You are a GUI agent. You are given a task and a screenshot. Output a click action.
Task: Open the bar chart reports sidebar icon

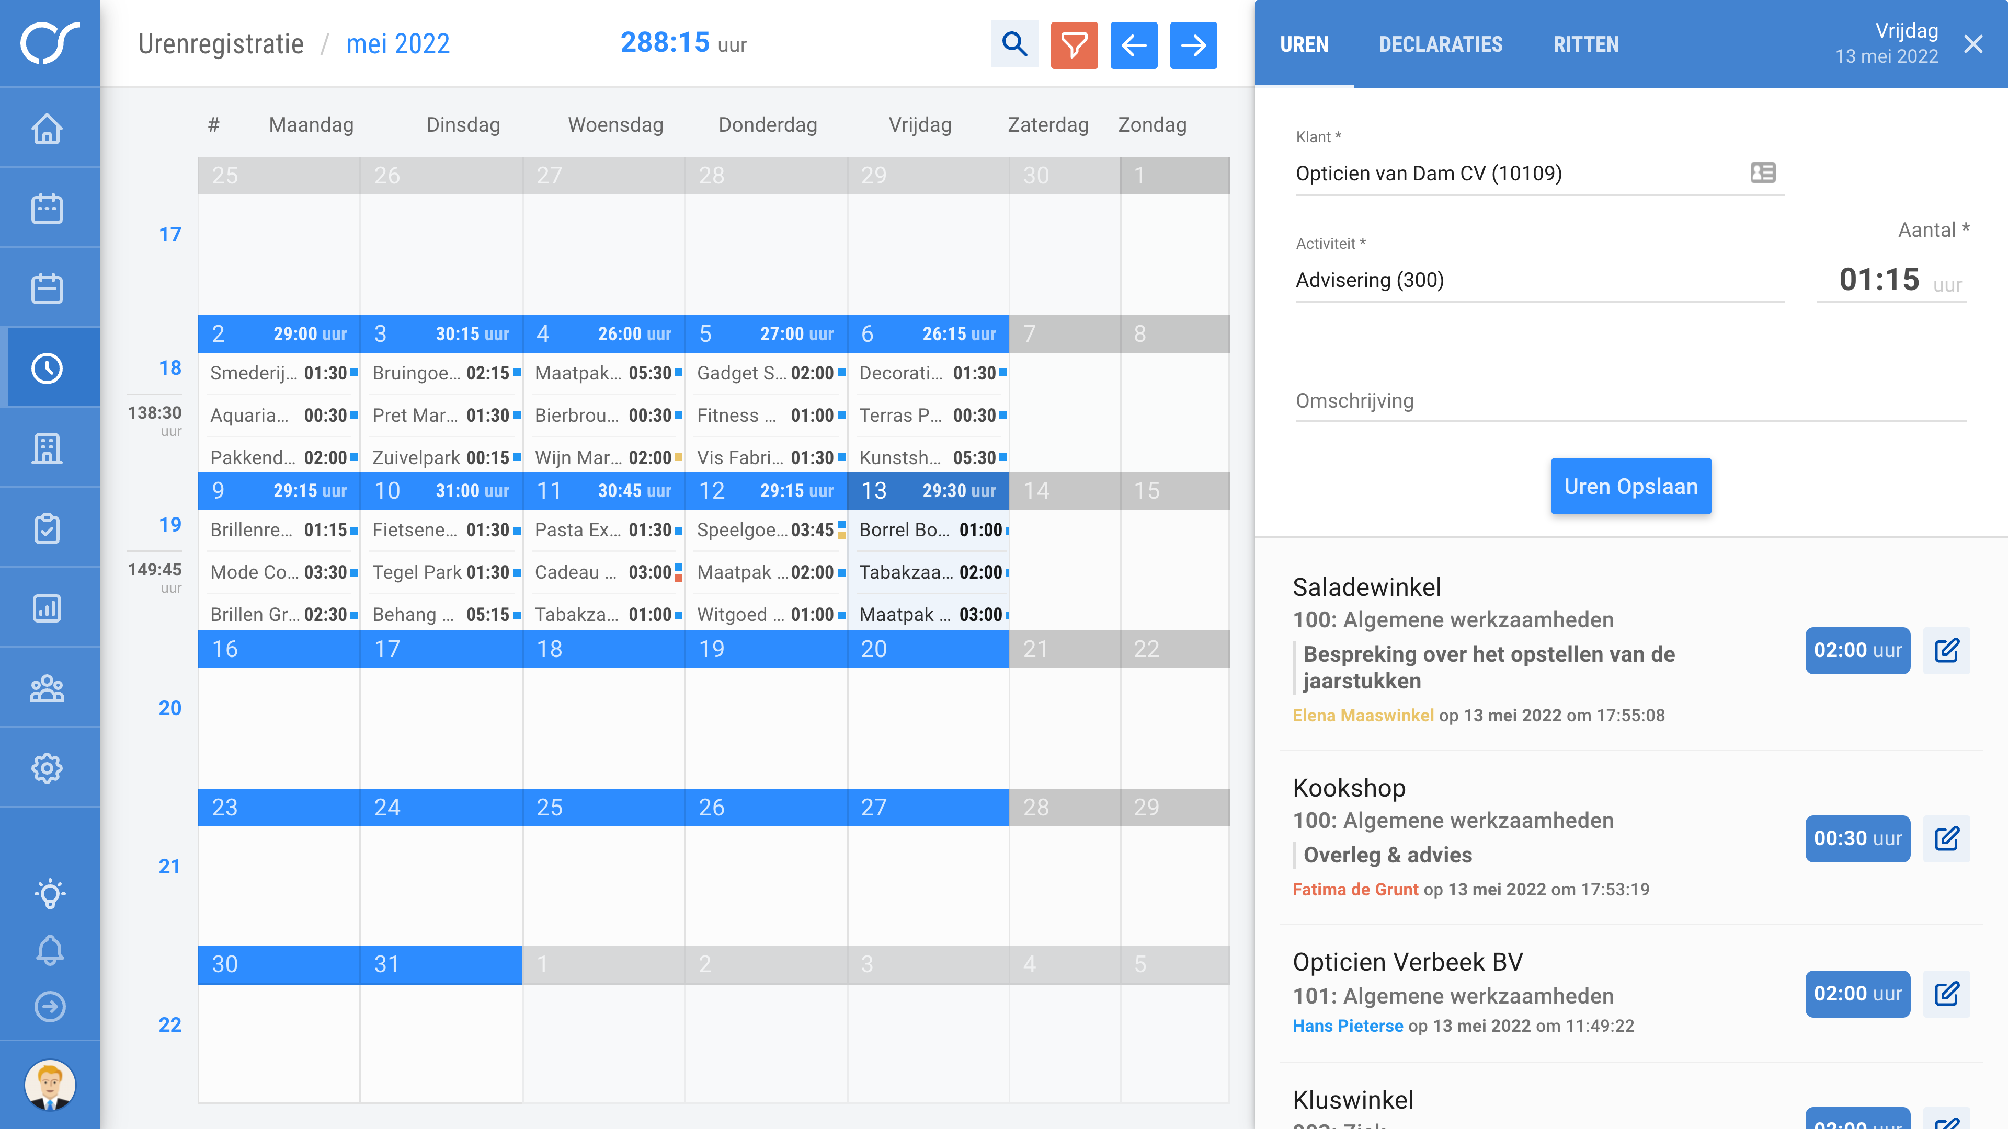tap(48, 608)
